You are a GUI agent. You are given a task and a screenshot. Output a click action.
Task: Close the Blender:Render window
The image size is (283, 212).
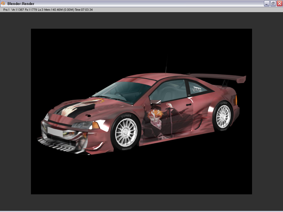pyautogui.click(x=280, y=3)
